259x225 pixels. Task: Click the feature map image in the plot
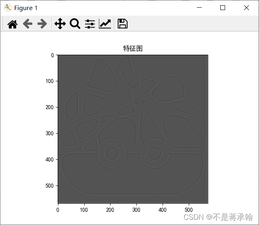point(133,129)
